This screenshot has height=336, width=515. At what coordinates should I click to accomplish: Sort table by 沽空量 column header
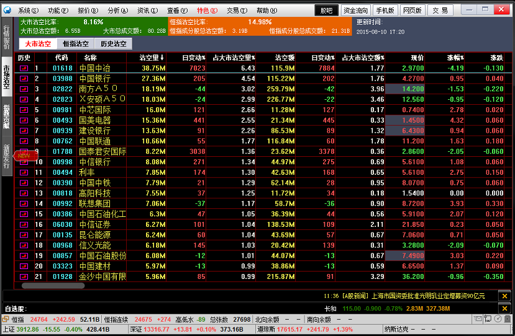[152, 58]
